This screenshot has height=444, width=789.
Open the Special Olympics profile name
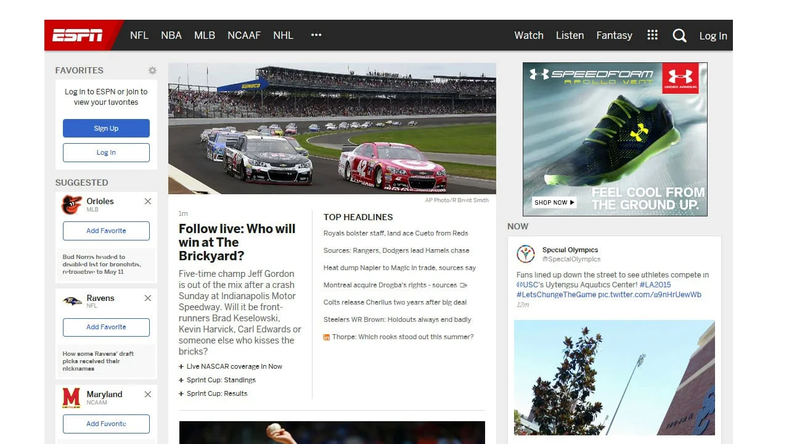point(570,250)
